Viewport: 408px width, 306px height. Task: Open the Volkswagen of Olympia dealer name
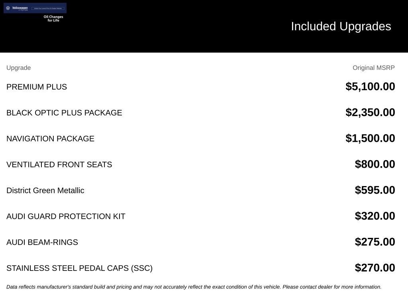tap(20, 8)
